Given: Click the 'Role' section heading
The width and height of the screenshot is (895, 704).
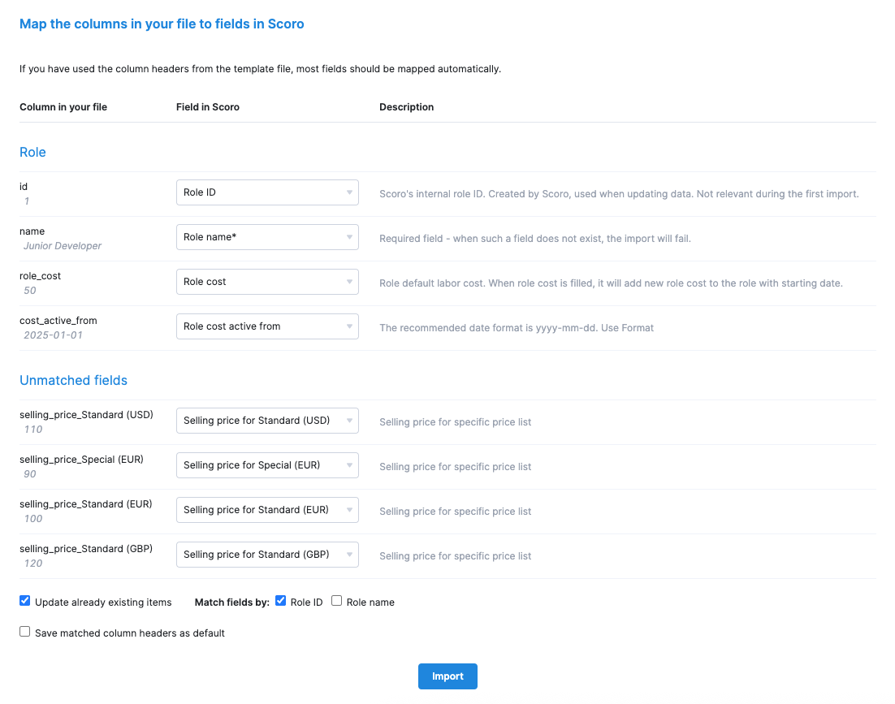Looking at the screenshot, I should [x=32, y=153].
